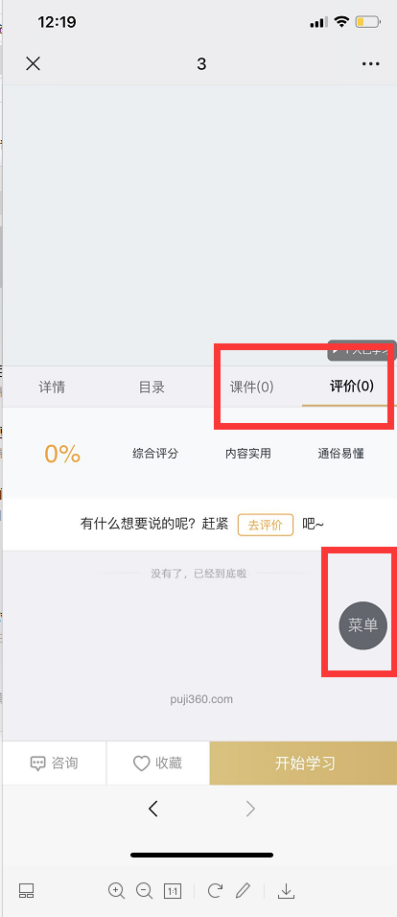Reset view with the 1:1 icon
Image resolution: width=397 pixels, height=917 pixels.
tap(173, 891)
